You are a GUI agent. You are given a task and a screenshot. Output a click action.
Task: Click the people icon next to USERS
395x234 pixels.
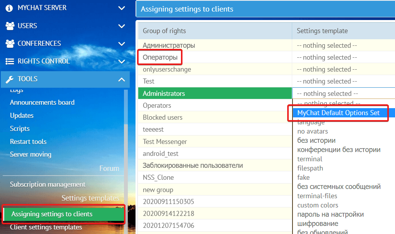(10, 26)
